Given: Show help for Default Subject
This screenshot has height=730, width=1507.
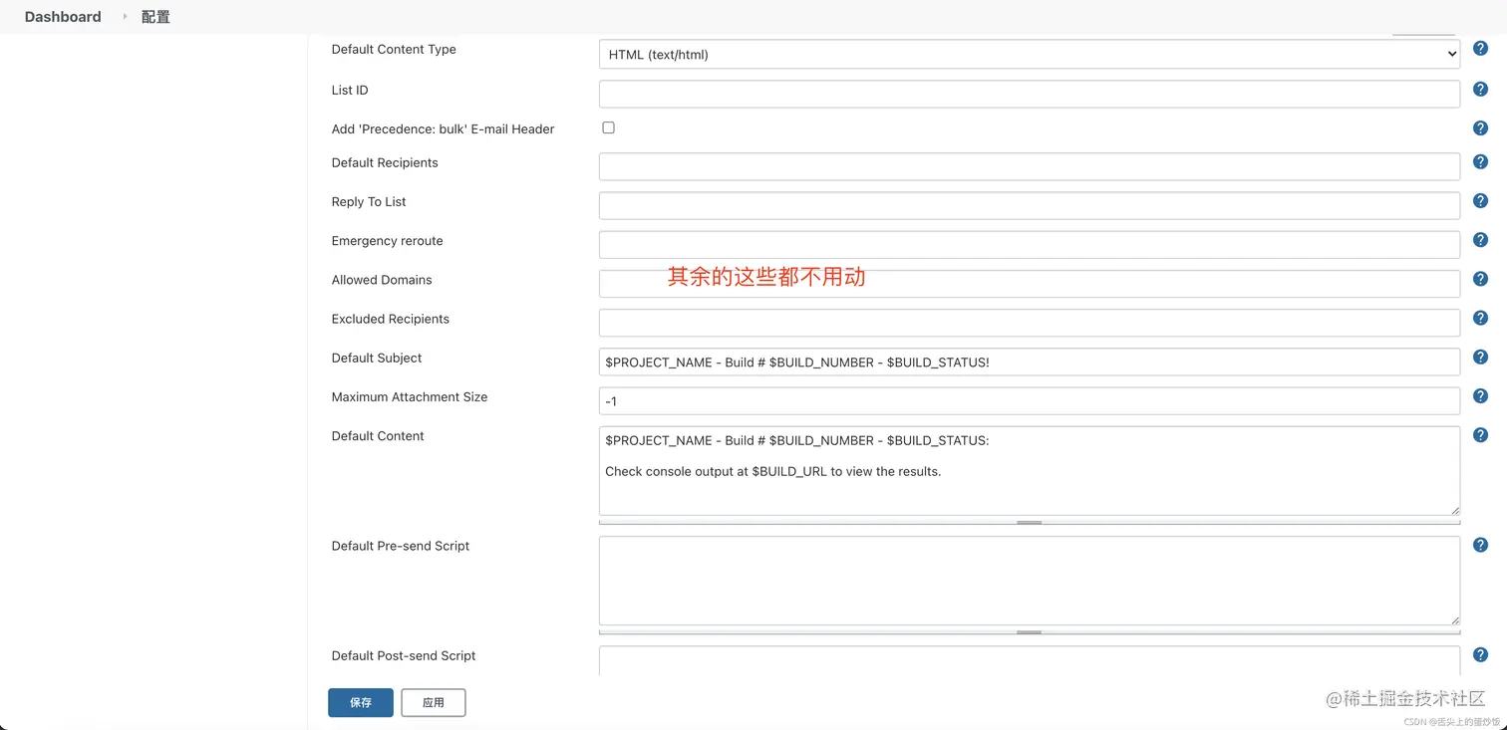Looking at the screenshot, I should pos(1480,357).
